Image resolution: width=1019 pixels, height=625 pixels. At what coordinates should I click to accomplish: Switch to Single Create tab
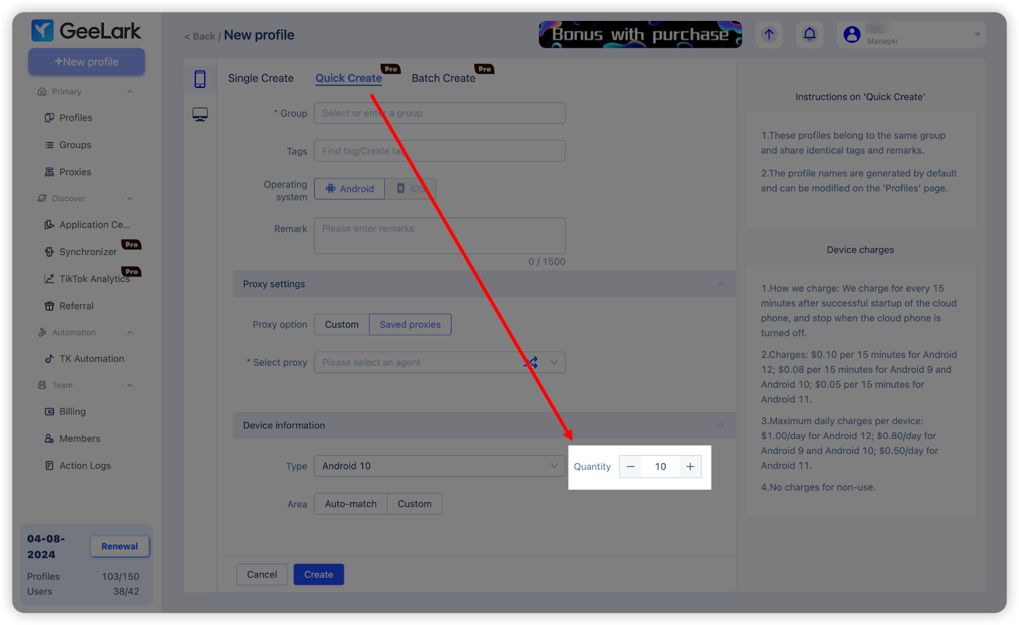tap(261, 78)
